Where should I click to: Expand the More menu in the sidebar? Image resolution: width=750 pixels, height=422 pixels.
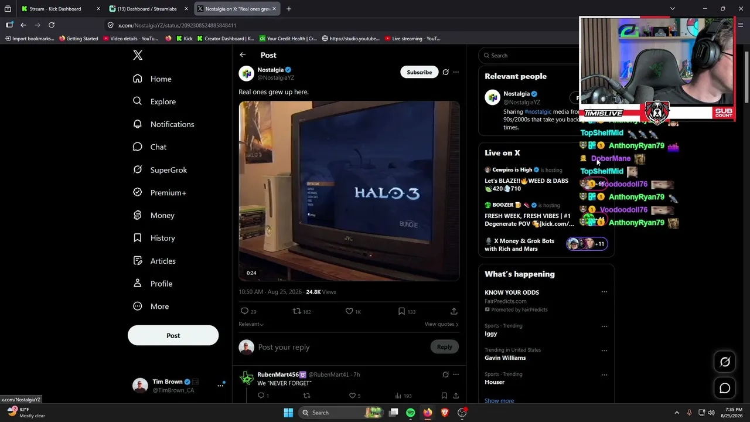[151, 307]
